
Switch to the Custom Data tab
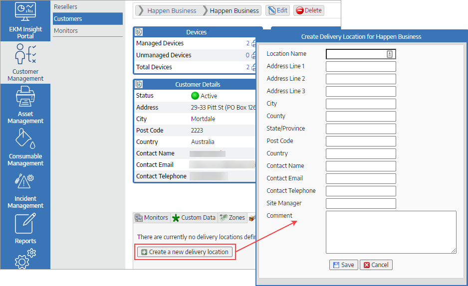tap(194, 218)
